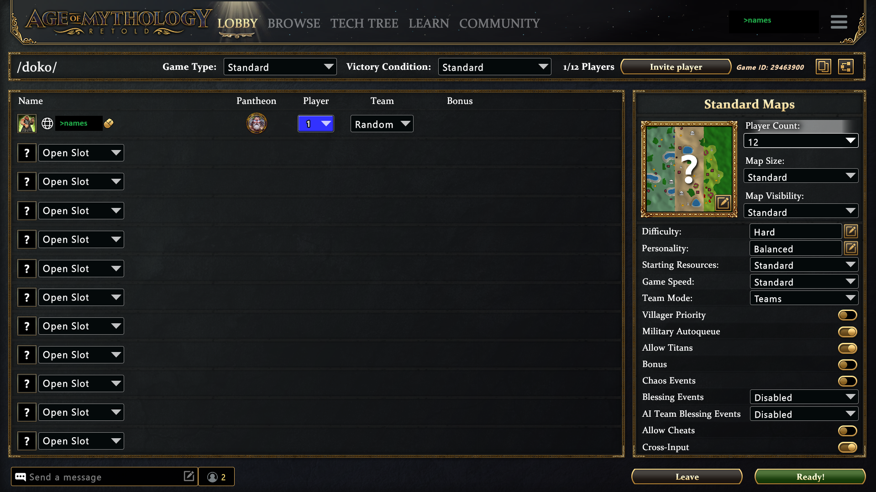Click the green Ready! button
This screenshot has width=876, height=492.
click(x=810, y=477)
